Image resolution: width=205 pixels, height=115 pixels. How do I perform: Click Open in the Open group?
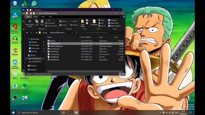point(102,20)
